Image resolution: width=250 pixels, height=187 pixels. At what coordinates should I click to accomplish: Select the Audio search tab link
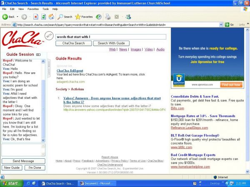(x=160, y=49)
